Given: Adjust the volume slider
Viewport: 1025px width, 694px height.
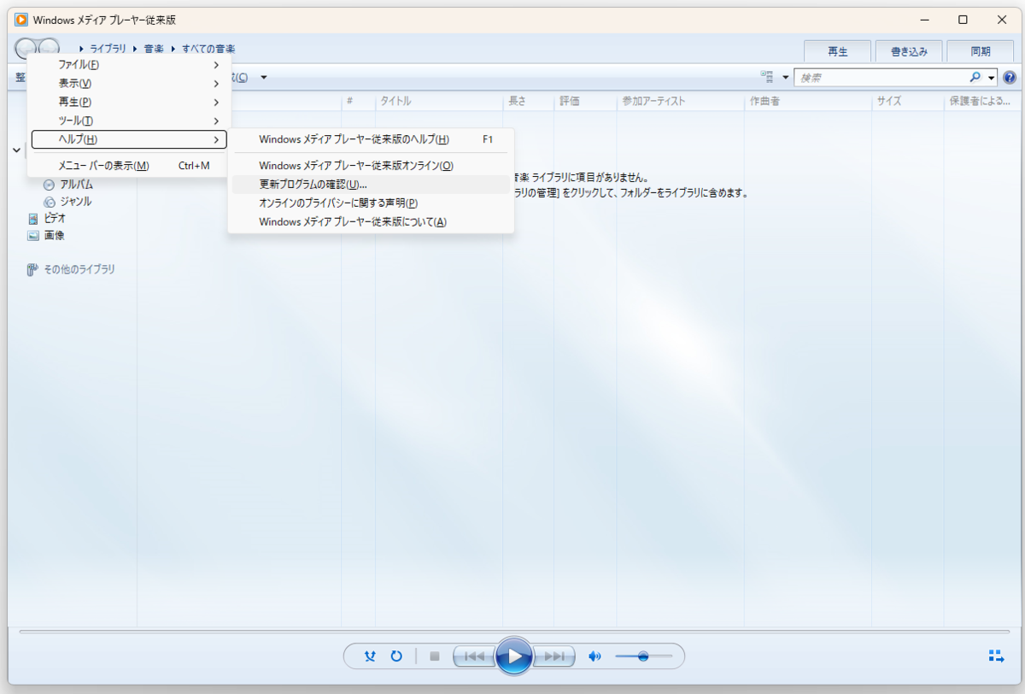Looking at the screenshot, I should pos(644,656).
